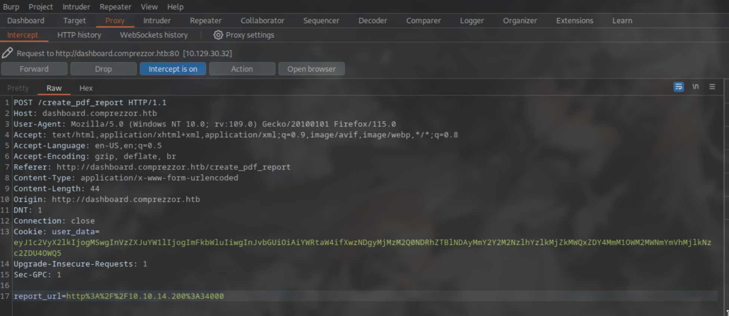729x316 pixels.
Task: Switch to WebSockets history sub-tab
Action: click(x=154, y=35)
